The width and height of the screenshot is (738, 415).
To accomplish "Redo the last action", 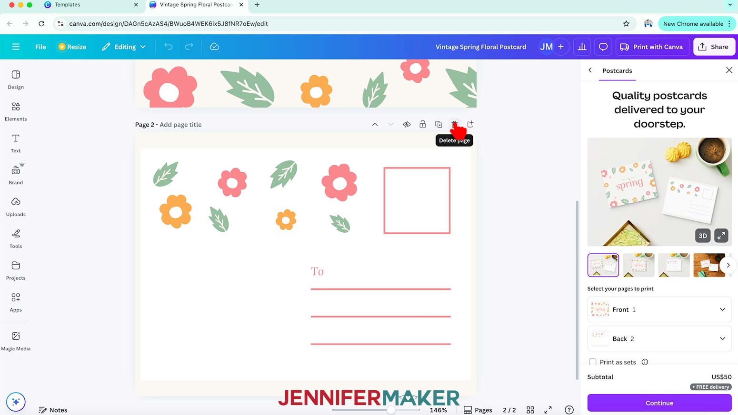I will pos(189,47).
